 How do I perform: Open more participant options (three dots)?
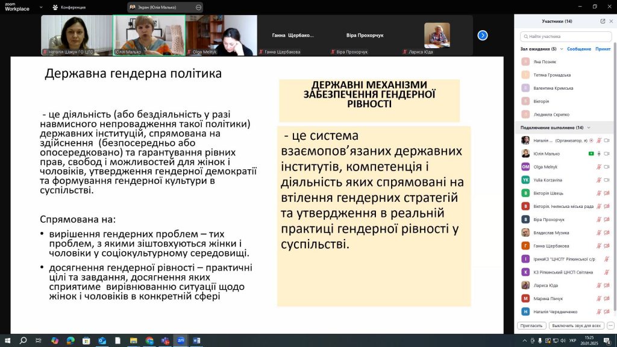(x=610, y=325)
